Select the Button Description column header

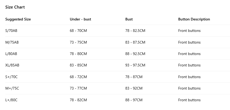point(194,19)
